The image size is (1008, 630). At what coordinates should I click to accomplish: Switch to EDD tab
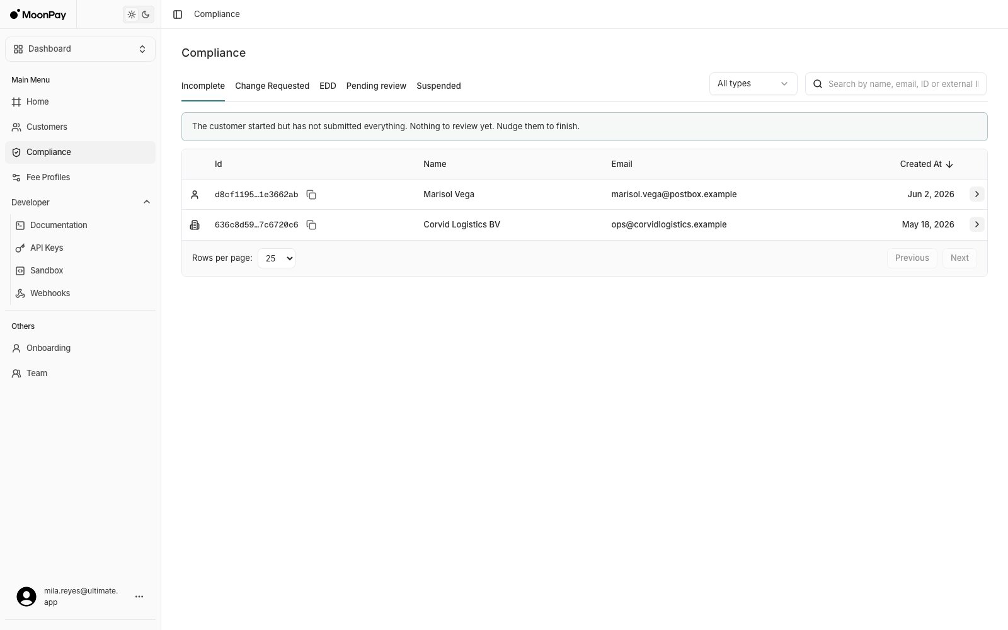[x=328, y=86]
